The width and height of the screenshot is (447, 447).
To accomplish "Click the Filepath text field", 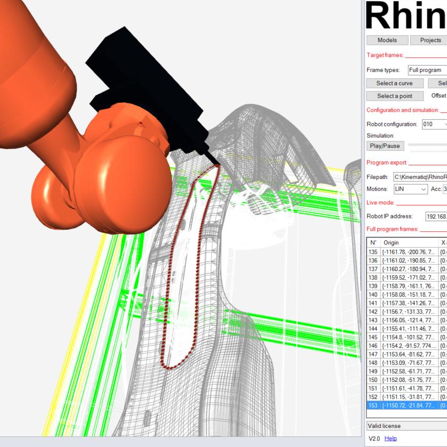I will [420, 177].
